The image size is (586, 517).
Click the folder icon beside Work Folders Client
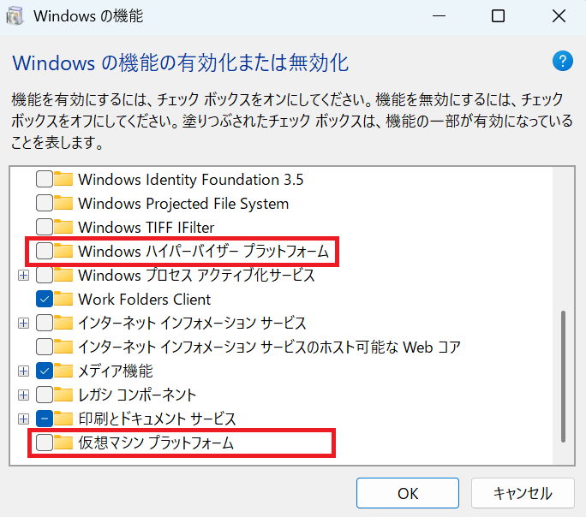64,300
